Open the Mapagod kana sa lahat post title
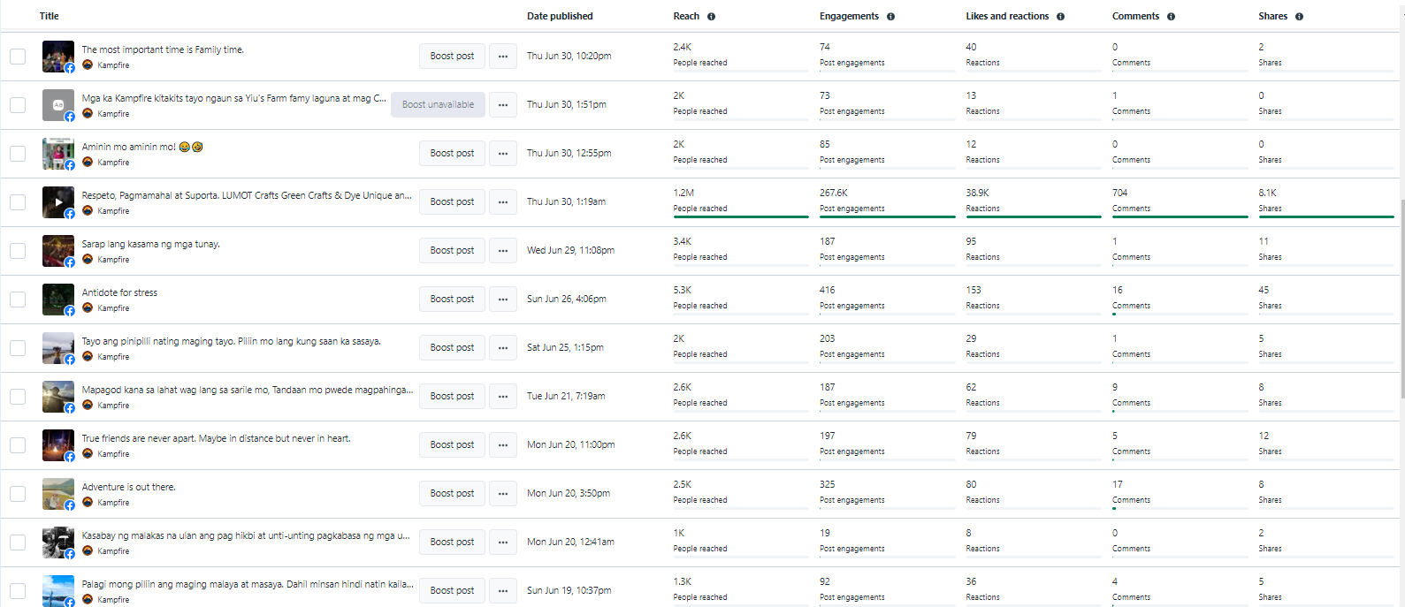 pos(247,390)
